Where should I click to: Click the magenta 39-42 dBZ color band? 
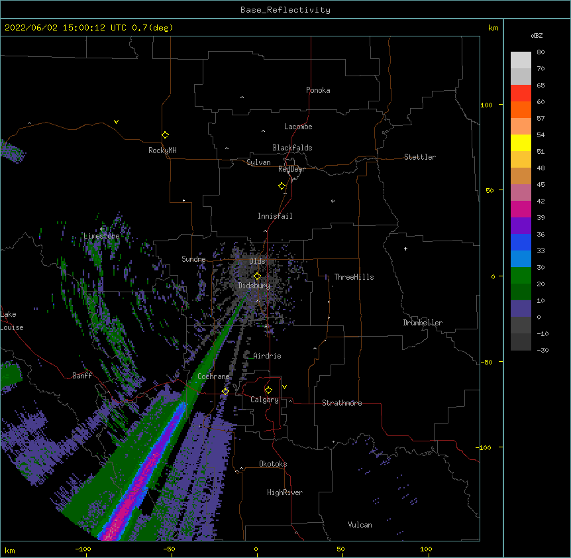pyautogui.click(x=521, y=209)
